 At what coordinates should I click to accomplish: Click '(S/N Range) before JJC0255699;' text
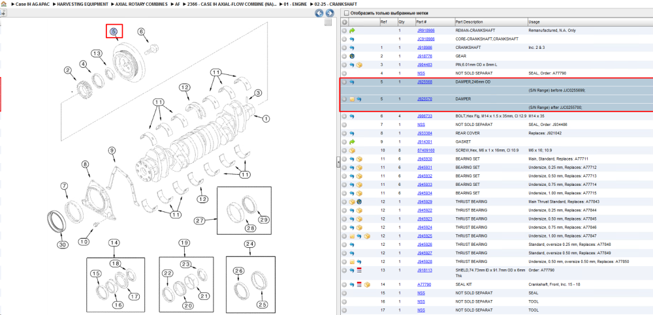click(x=557, y=90)
